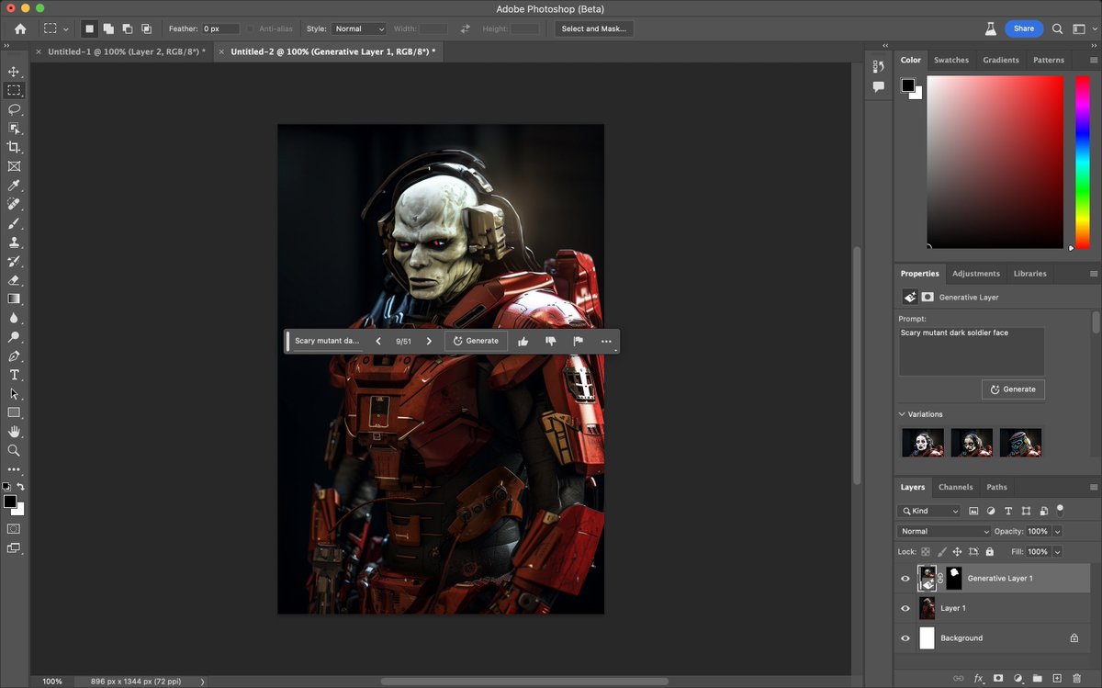
Task: Collapse the Variations section
Action: pyautogui.click(x=903, y=414)
